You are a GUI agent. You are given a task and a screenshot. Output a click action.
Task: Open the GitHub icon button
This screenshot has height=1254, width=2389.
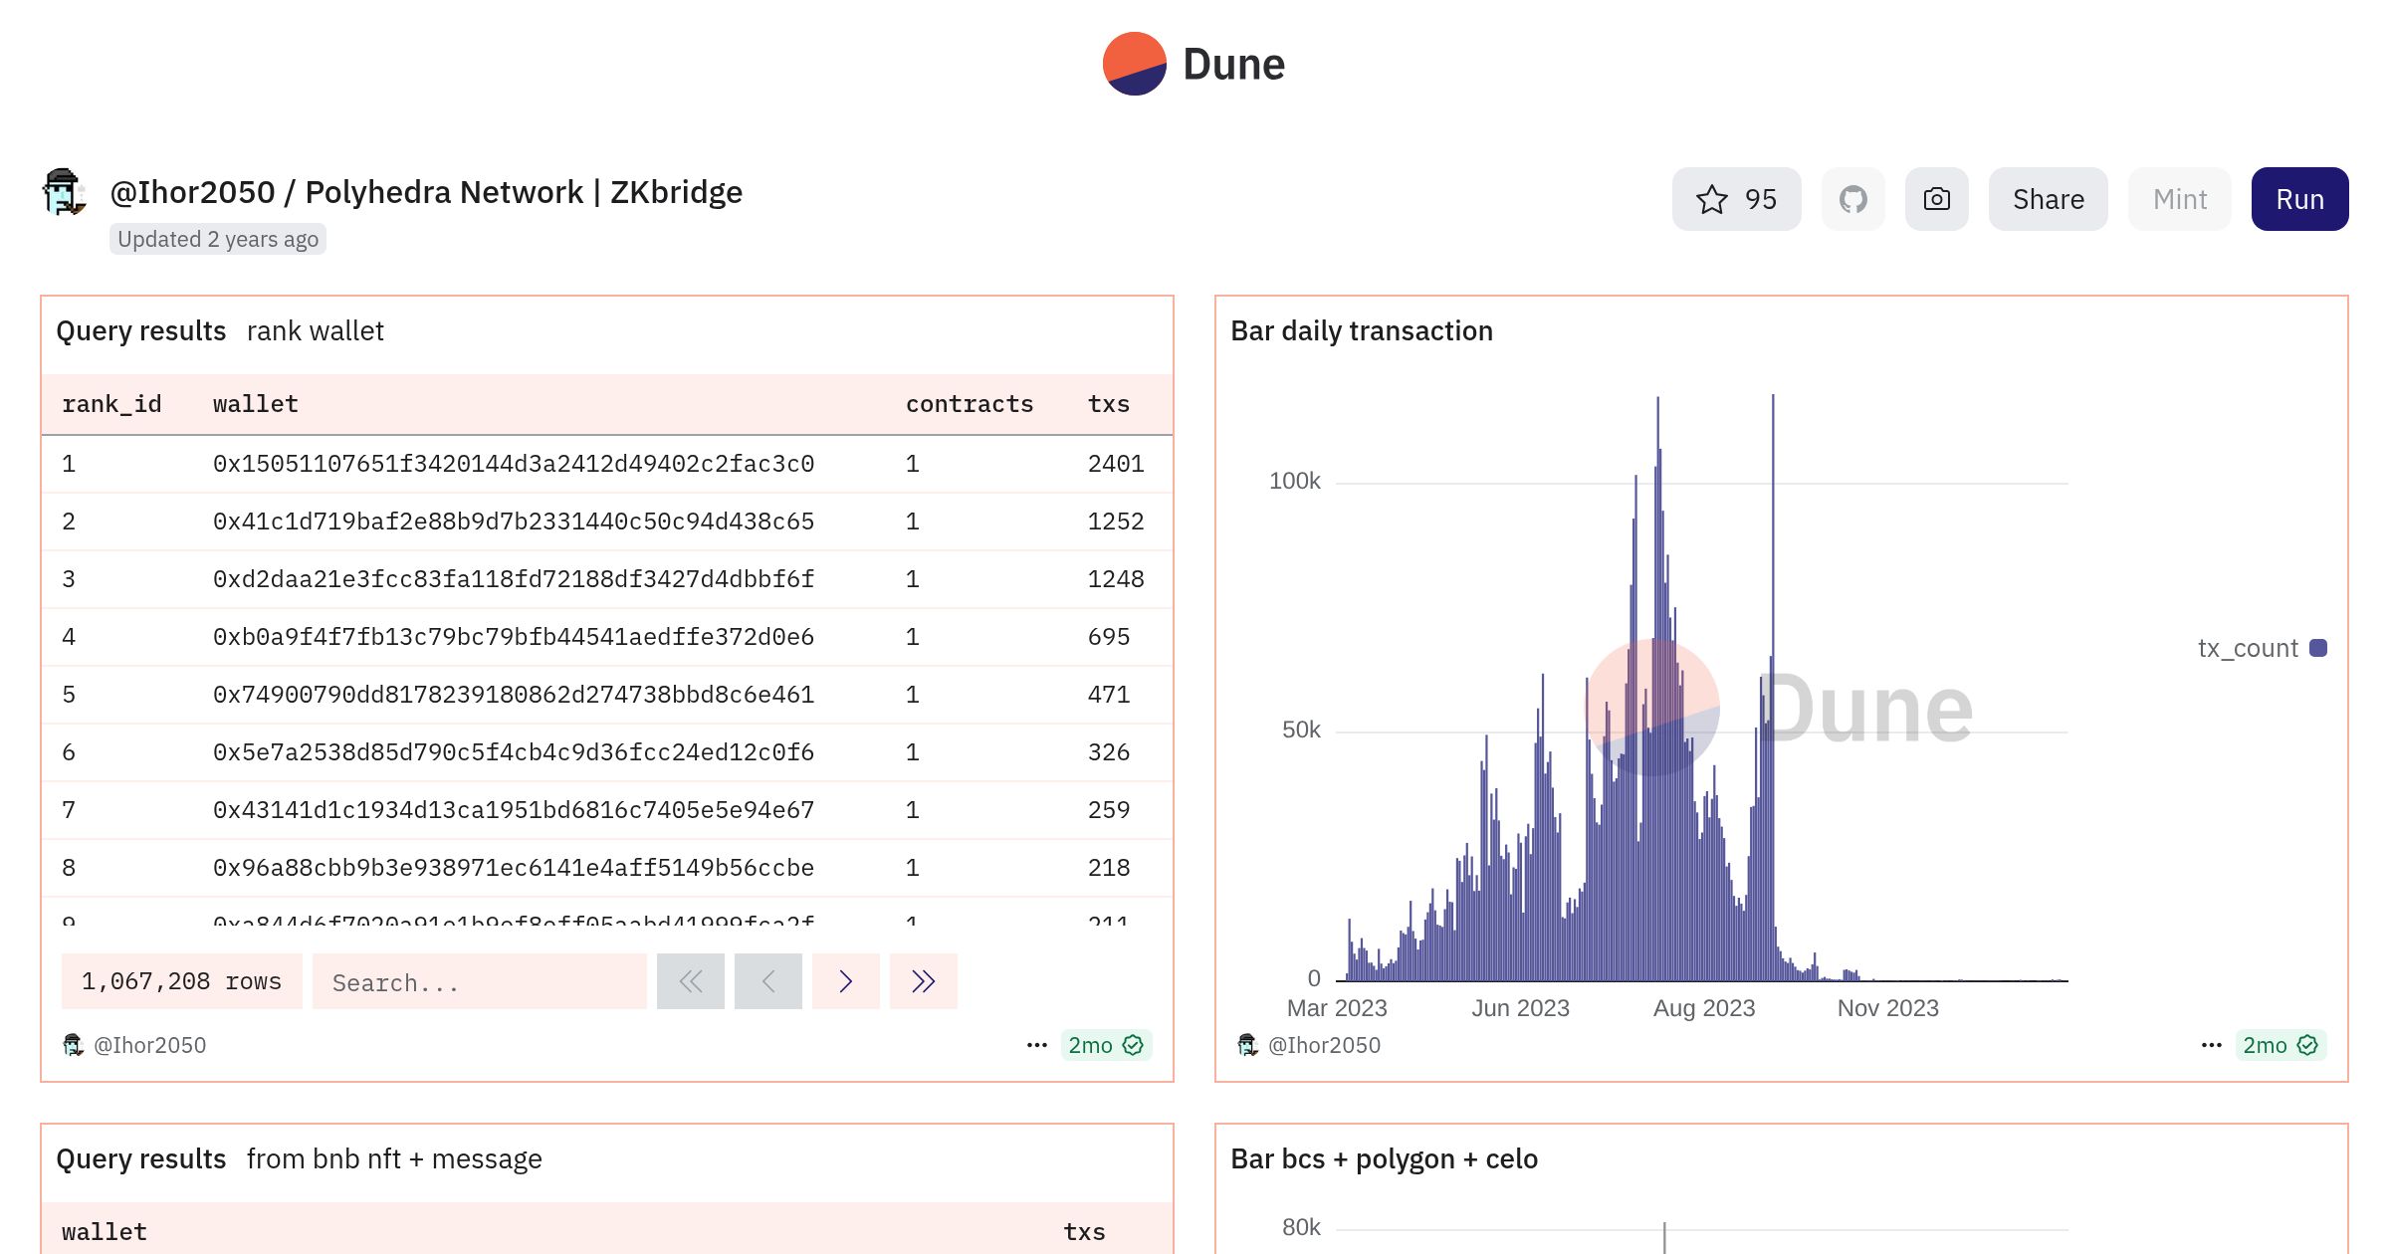(1852, 199)
